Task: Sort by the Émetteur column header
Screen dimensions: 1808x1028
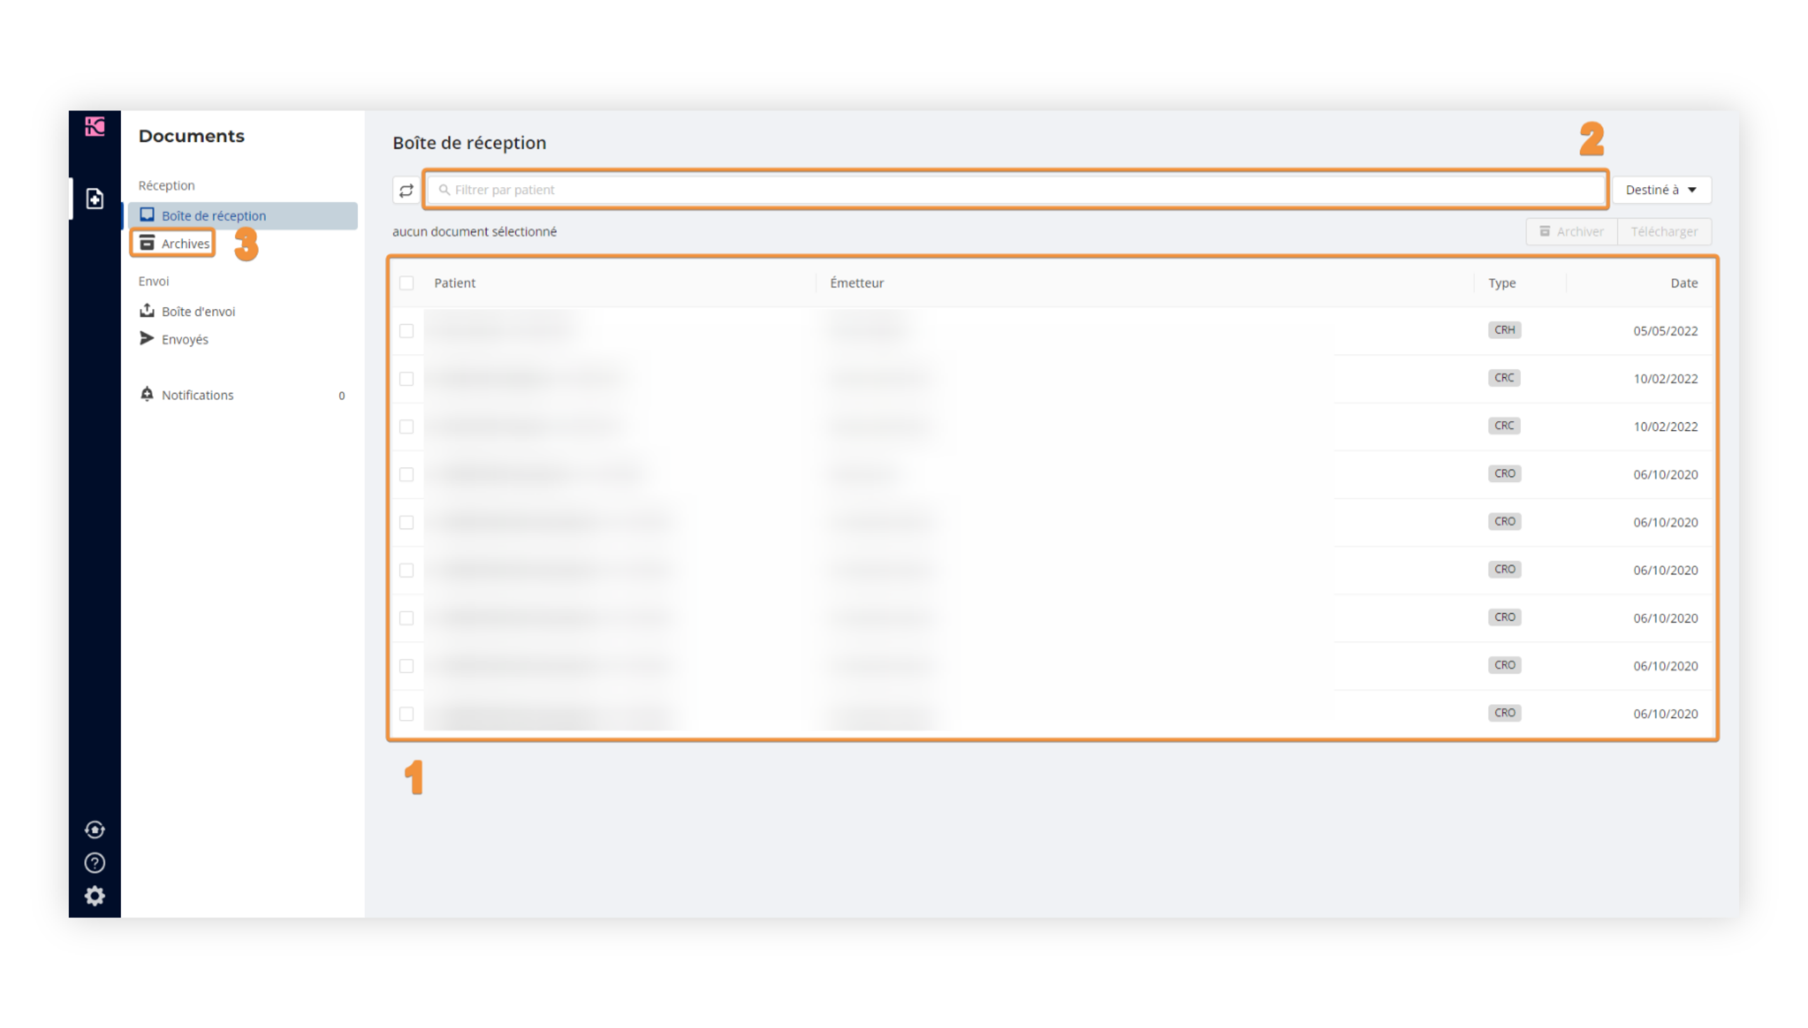Action: (x=857, y=283)
